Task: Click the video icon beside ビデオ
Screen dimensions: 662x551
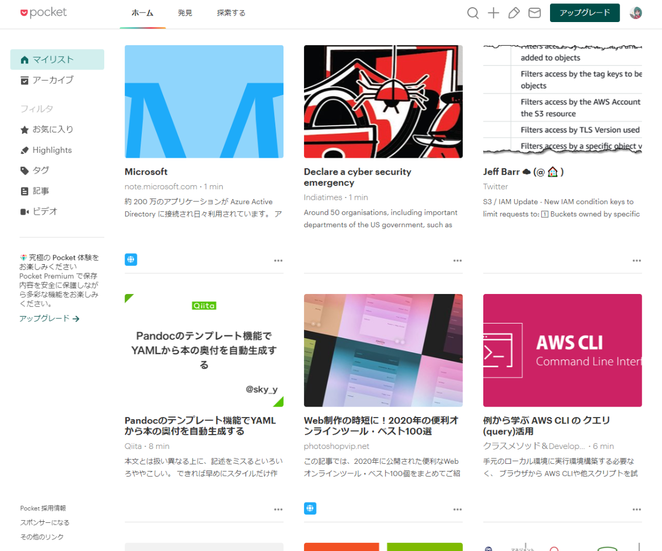Action: [24, 212]
